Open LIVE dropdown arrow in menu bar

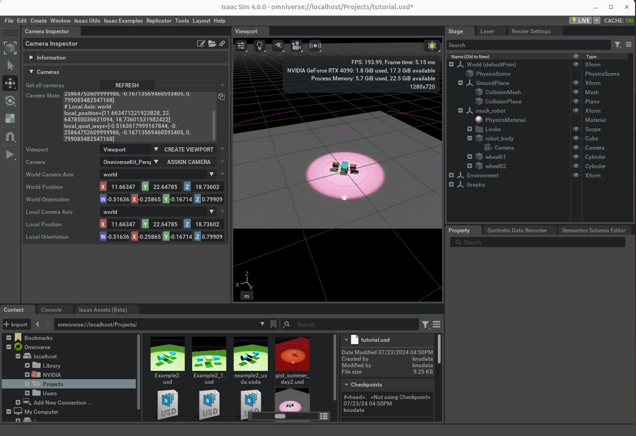point(597,20)
